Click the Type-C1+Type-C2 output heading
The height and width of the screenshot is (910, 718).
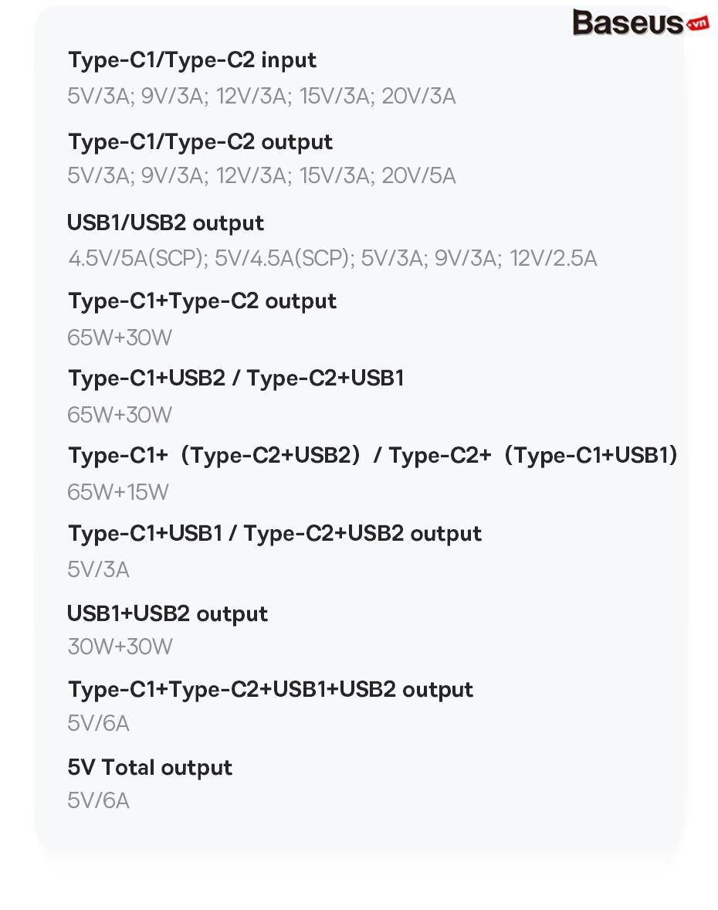pyautogui.click(x=202, y=301)
